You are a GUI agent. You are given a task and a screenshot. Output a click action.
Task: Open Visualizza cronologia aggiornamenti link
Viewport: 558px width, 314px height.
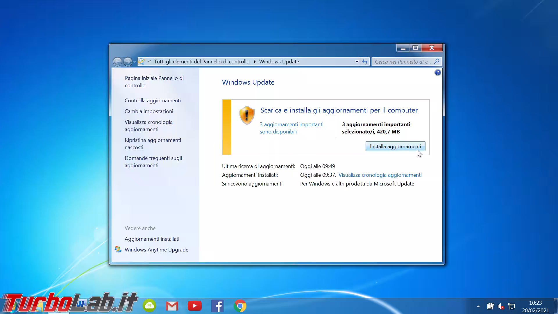click(x=380, y=175)
